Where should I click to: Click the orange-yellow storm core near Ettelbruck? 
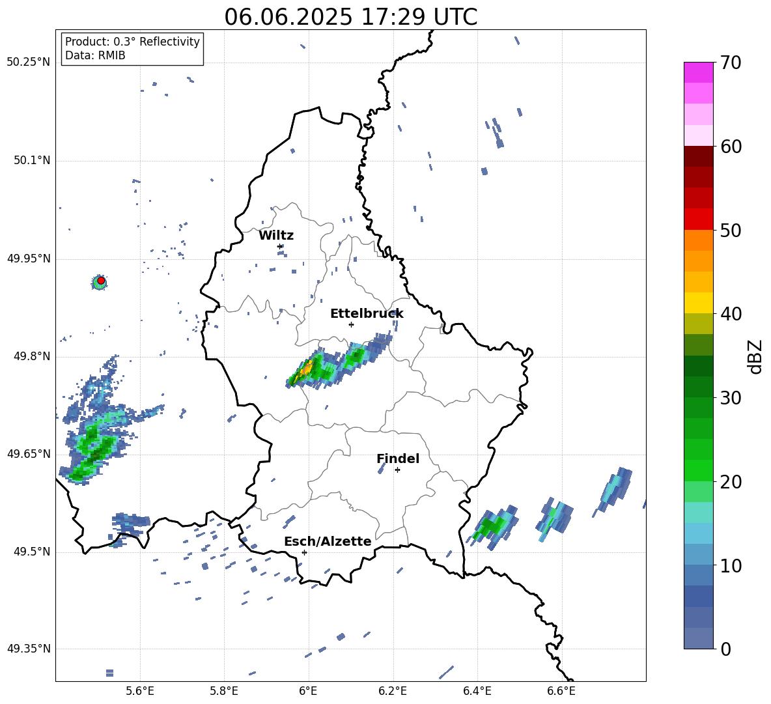tap(306, 367)
